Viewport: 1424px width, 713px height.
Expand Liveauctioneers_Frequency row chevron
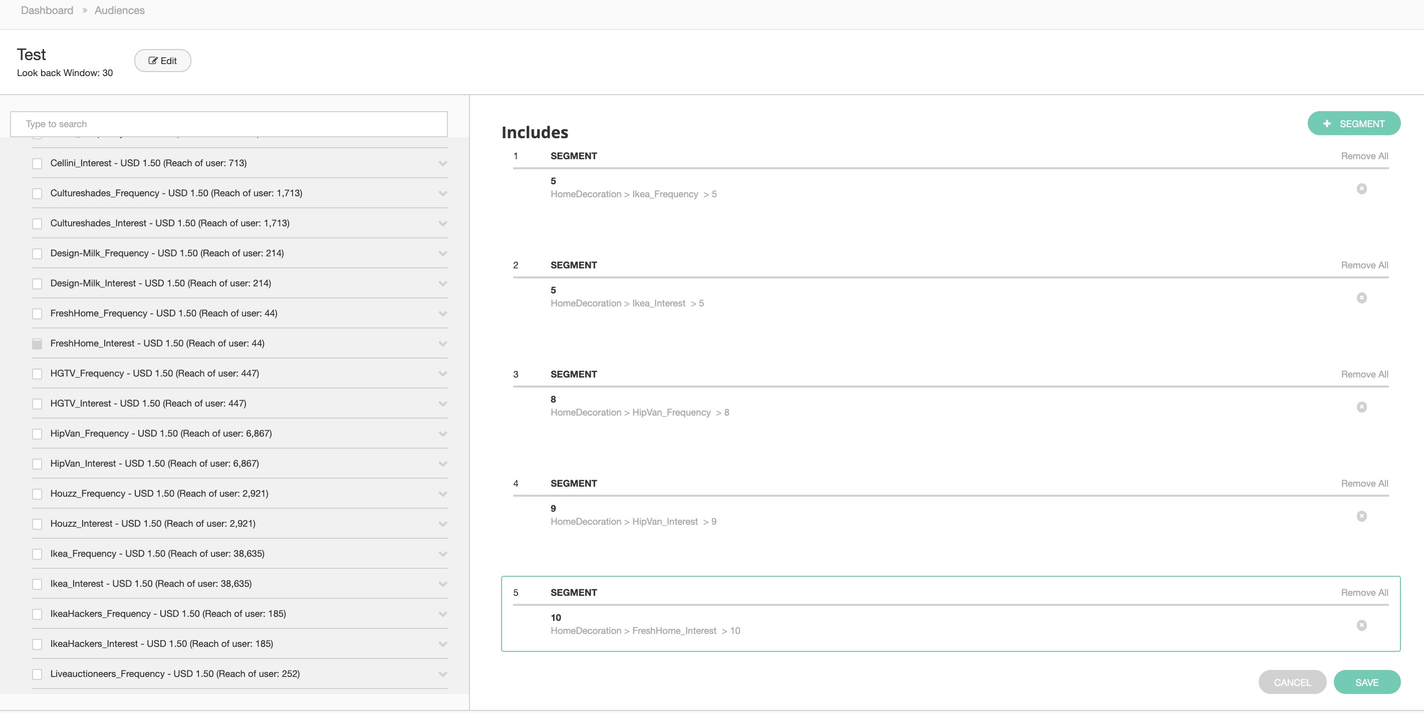click(x=442, y=674)
